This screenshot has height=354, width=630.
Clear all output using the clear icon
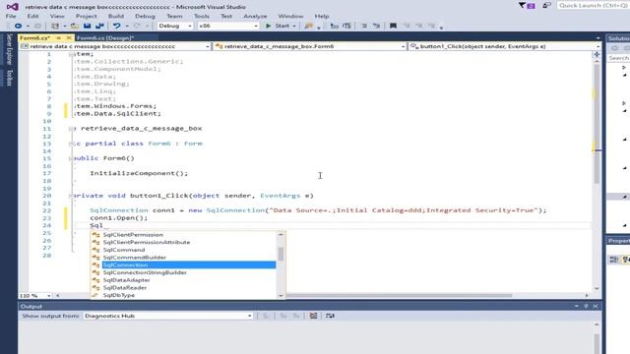click(313, 316)
